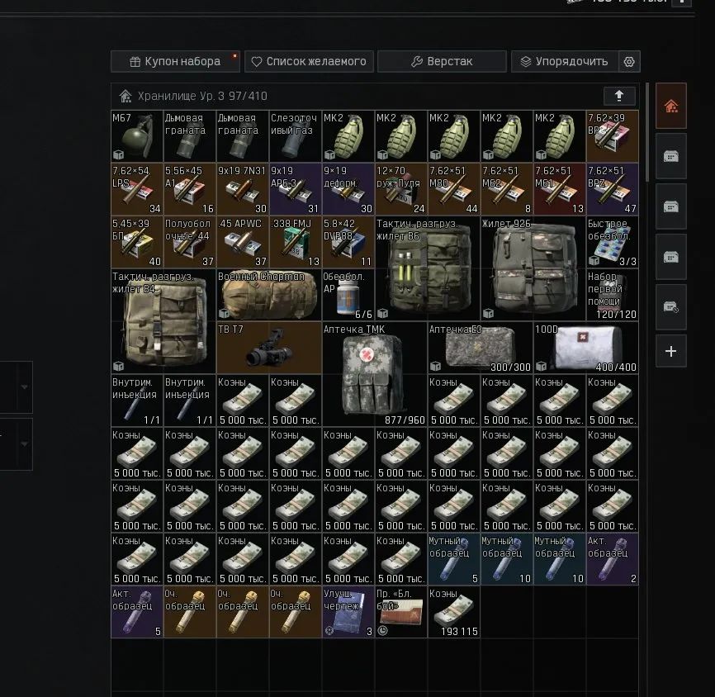Select 7,62×51 M62 ammo stack
The width and height of the screenshot is (715, 697).
[507, 189]
